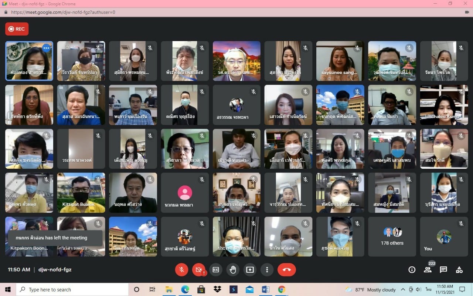Screen dimensions: 473x296
Task: Turn on closed captions
Action: 215,270
